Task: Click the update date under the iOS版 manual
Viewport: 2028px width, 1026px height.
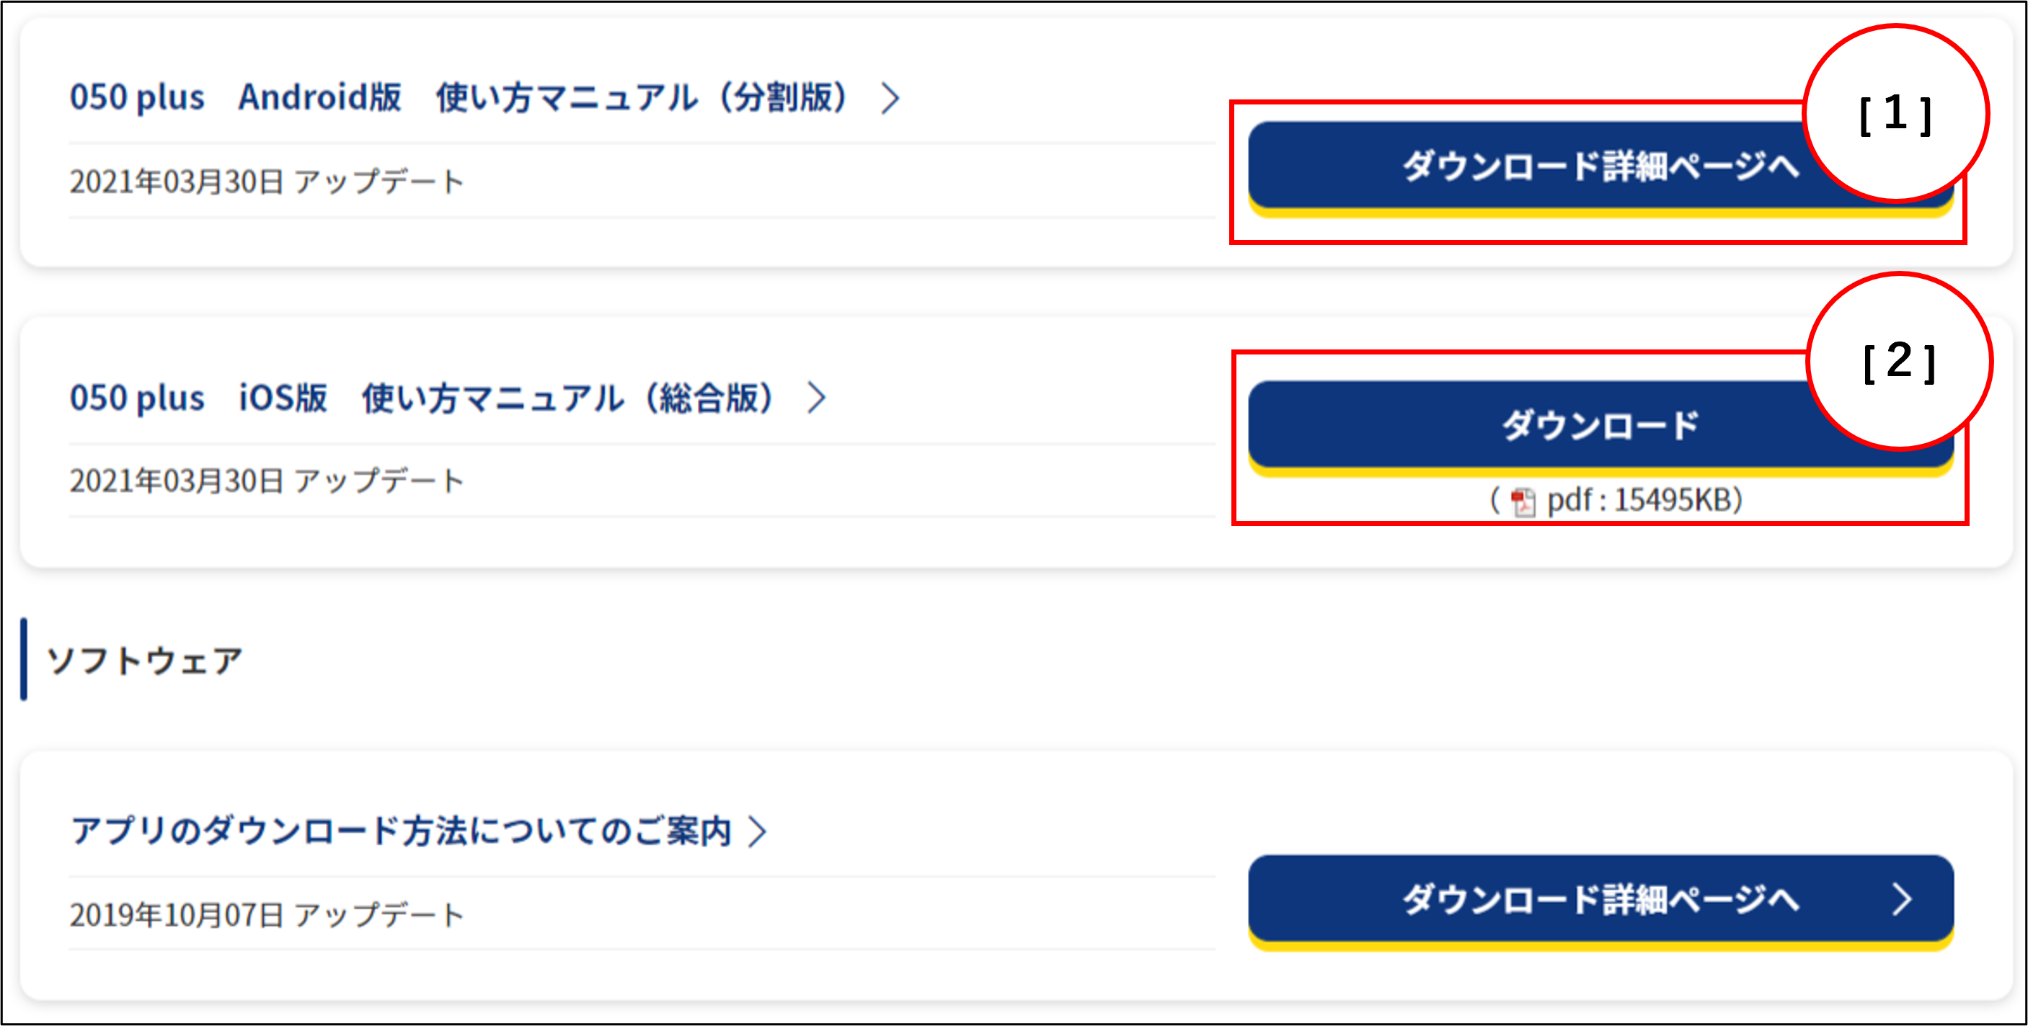Action: pyautogui.click(x=267, y=481)
